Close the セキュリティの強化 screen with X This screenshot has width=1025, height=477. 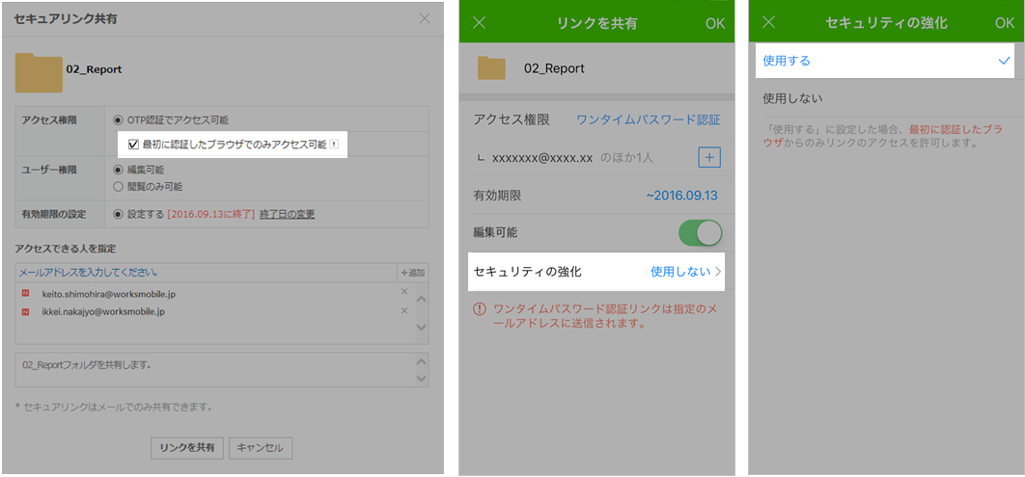[768, 22]
